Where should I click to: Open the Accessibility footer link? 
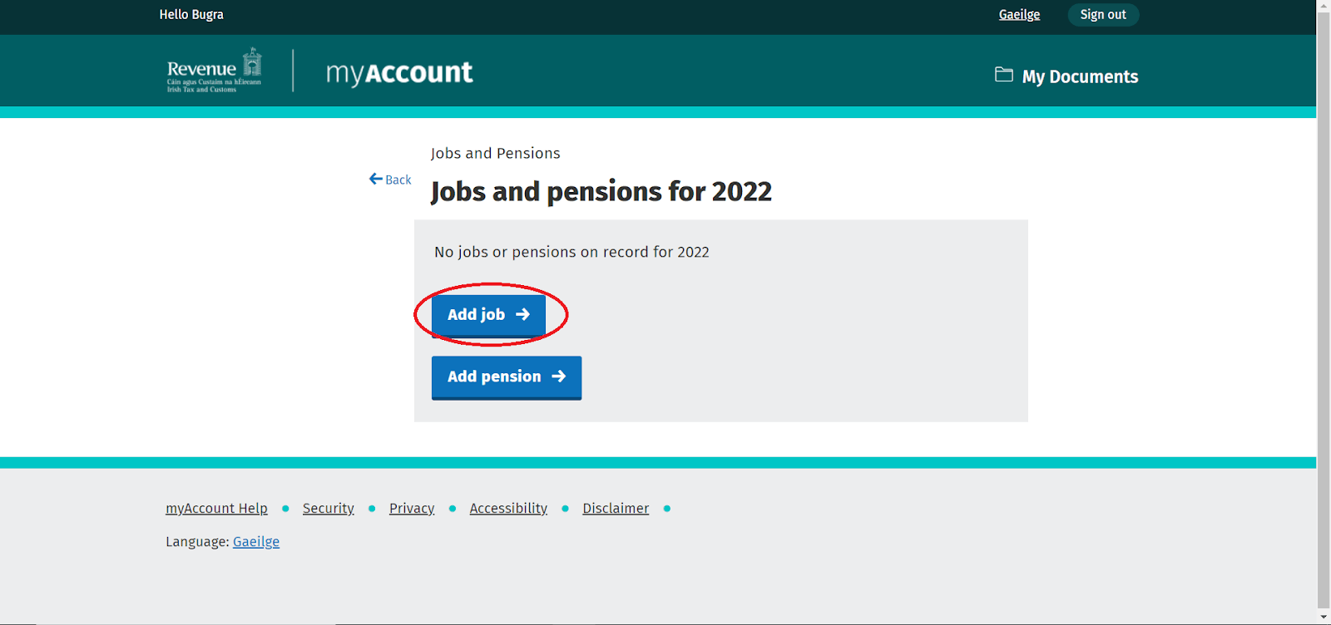pos(508,509)
